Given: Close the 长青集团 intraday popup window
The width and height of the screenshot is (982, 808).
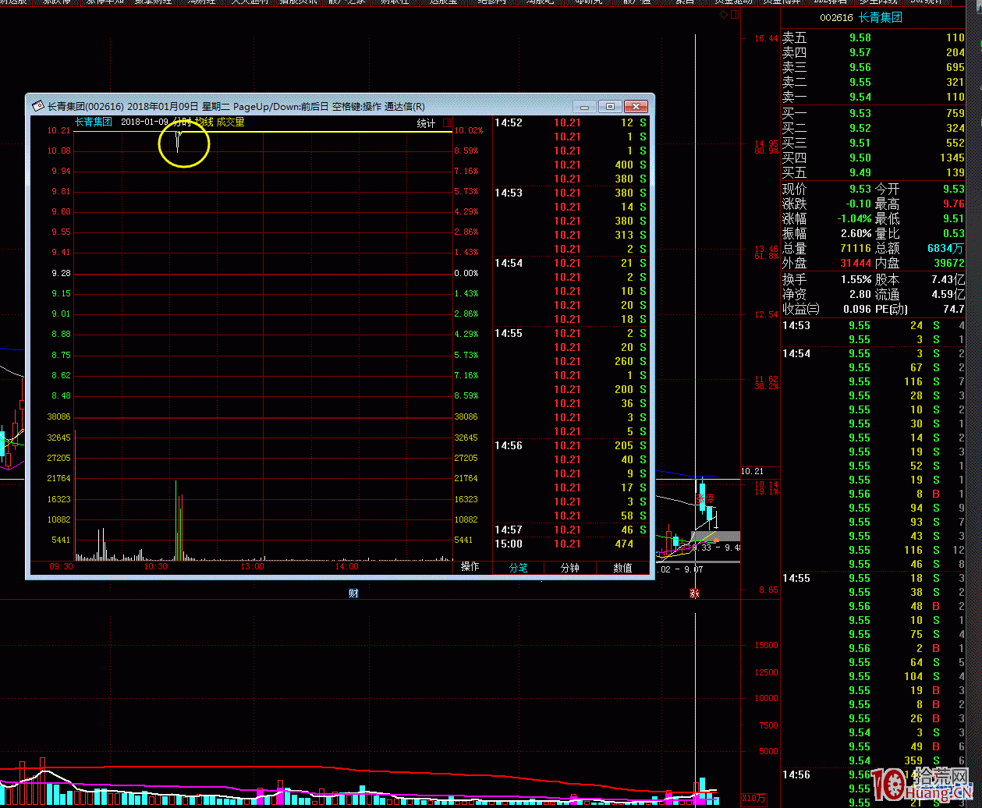Looking at the screenshot, I should 636,106.
